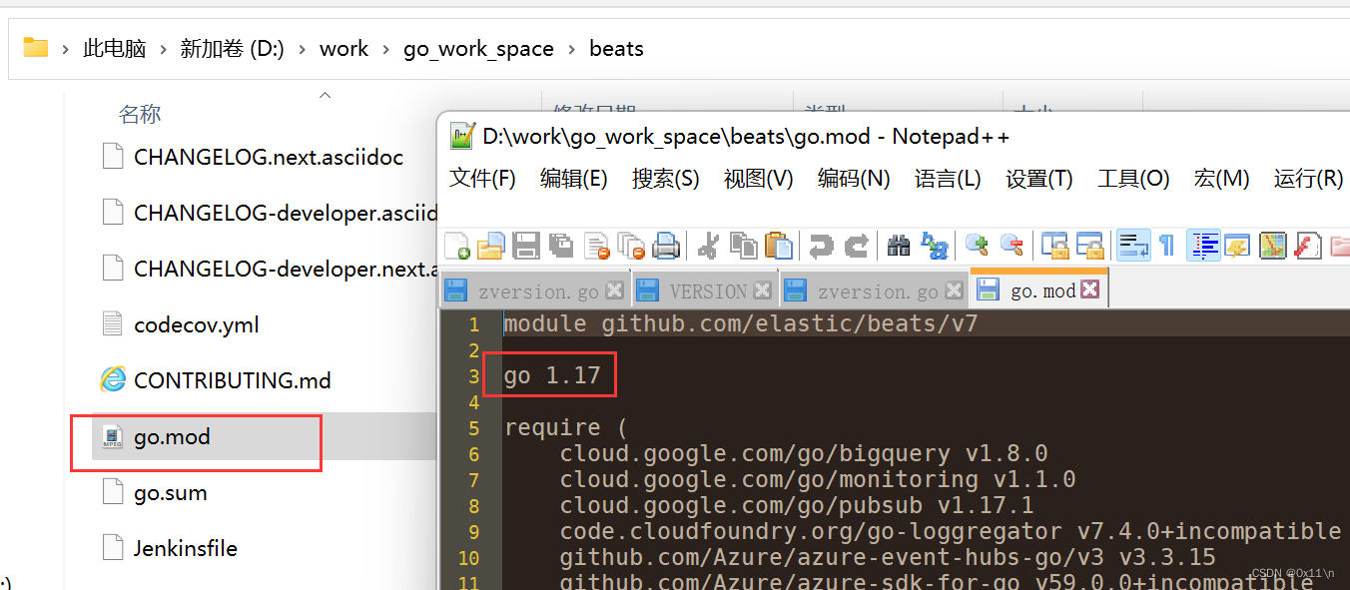Click the Save icon on the toolbar
Viewport: 1350px width, 590px height.
(x=526, y=245)
